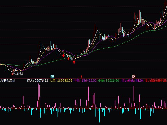Open the 力资金流量 indicator title
This screenshot has width=167, height=125.
tap(8, 81)
